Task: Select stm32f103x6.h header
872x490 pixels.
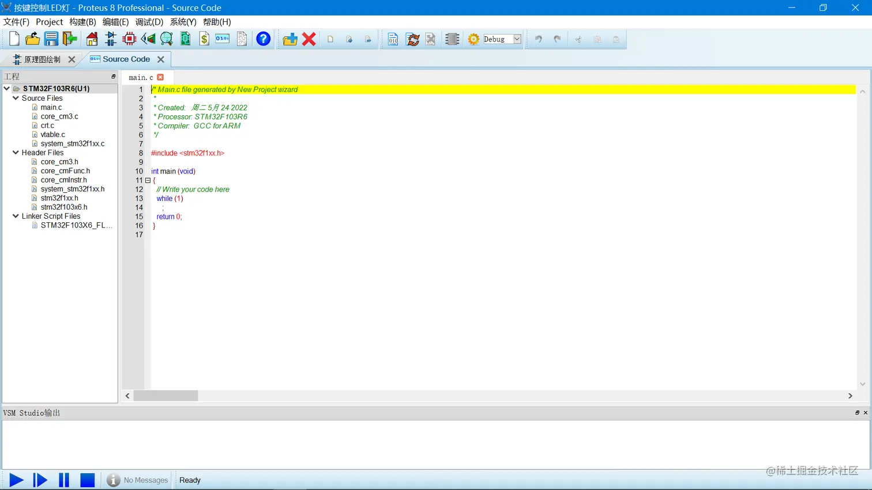Action: click(64, 207)
